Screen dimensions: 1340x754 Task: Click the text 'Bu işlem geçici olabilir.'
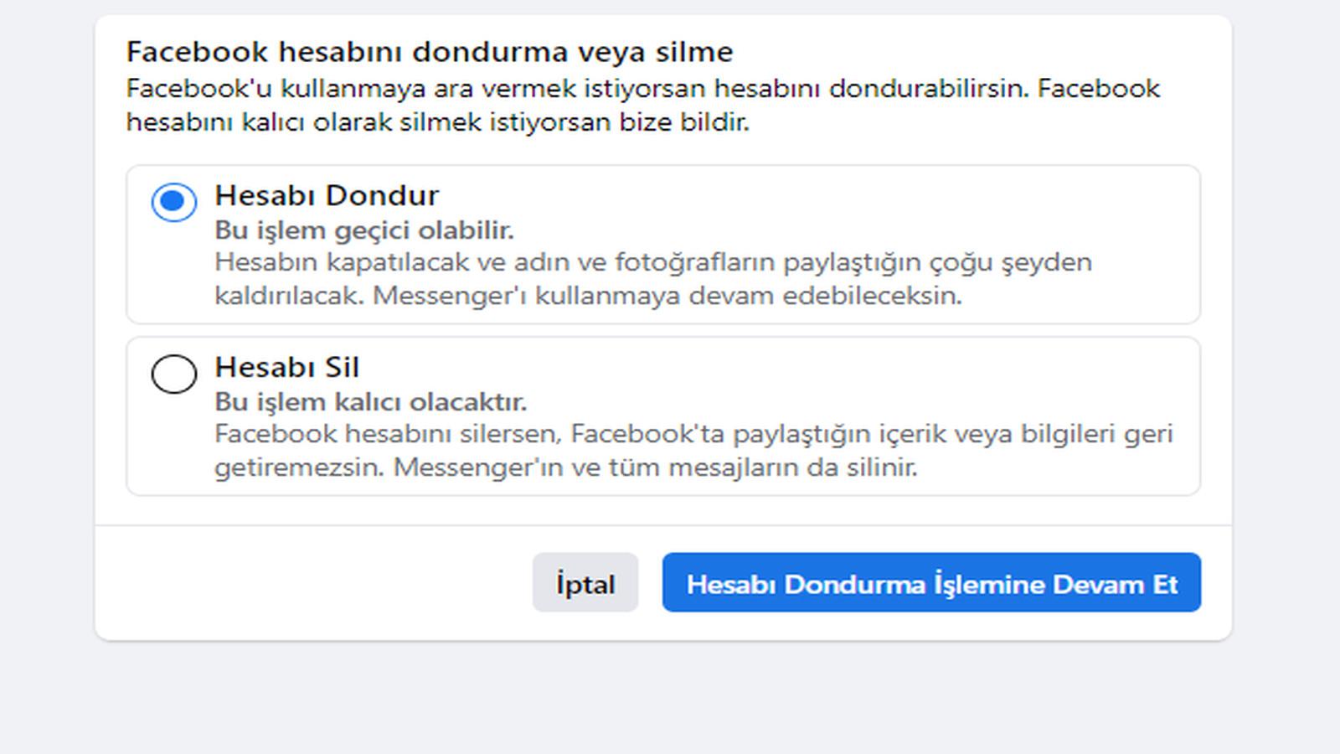pos(364,230)
